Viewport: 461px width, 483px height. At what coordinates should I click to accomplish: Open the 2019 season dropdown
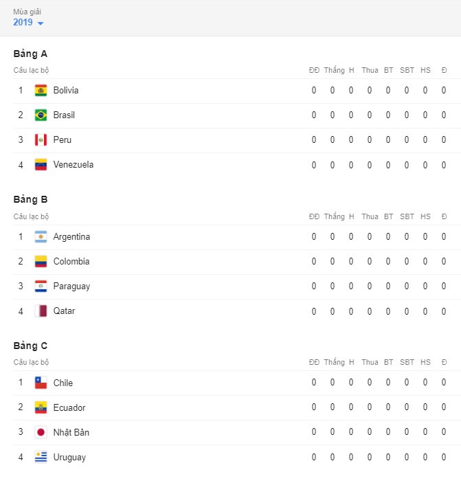coord(28,23)
